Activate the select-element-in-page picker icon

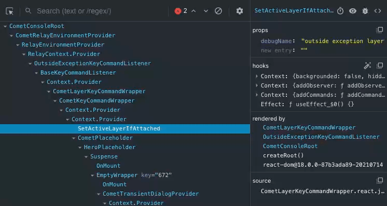(x=10, y=11)
